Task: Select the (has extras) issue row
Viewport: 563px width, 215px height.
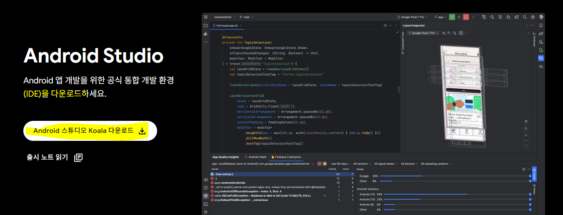Action: (x=282, y=174)
